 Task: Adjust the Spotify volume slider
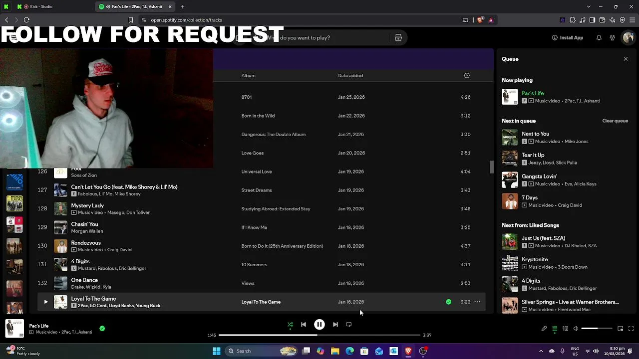tap(597, 329)
